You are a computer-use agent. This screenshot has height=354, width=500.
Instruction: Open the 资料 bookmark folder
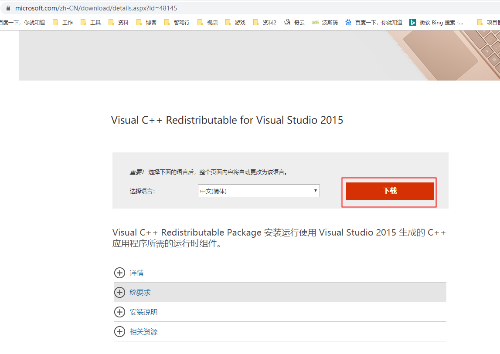pyautogui.click(x=119, y=23)
